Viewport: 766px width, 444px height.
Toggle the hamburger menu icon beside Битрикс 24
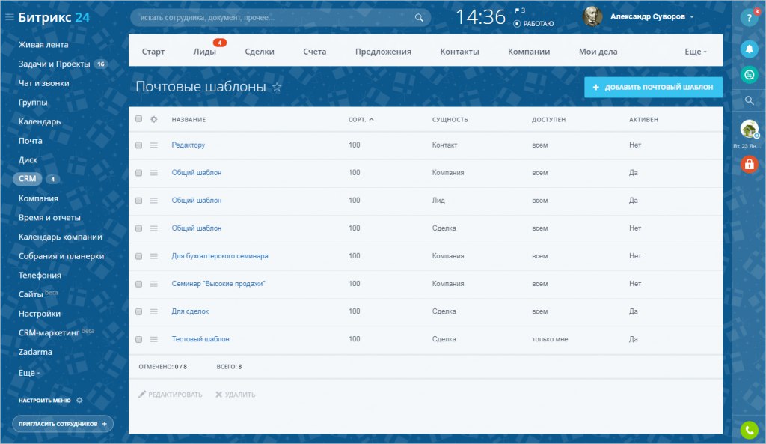(9, 17)
